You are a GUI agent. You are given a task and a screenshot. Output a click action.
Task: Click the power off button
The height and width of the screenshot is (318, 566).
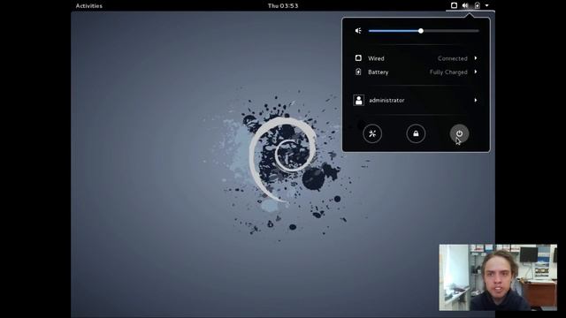coord(459,133)
